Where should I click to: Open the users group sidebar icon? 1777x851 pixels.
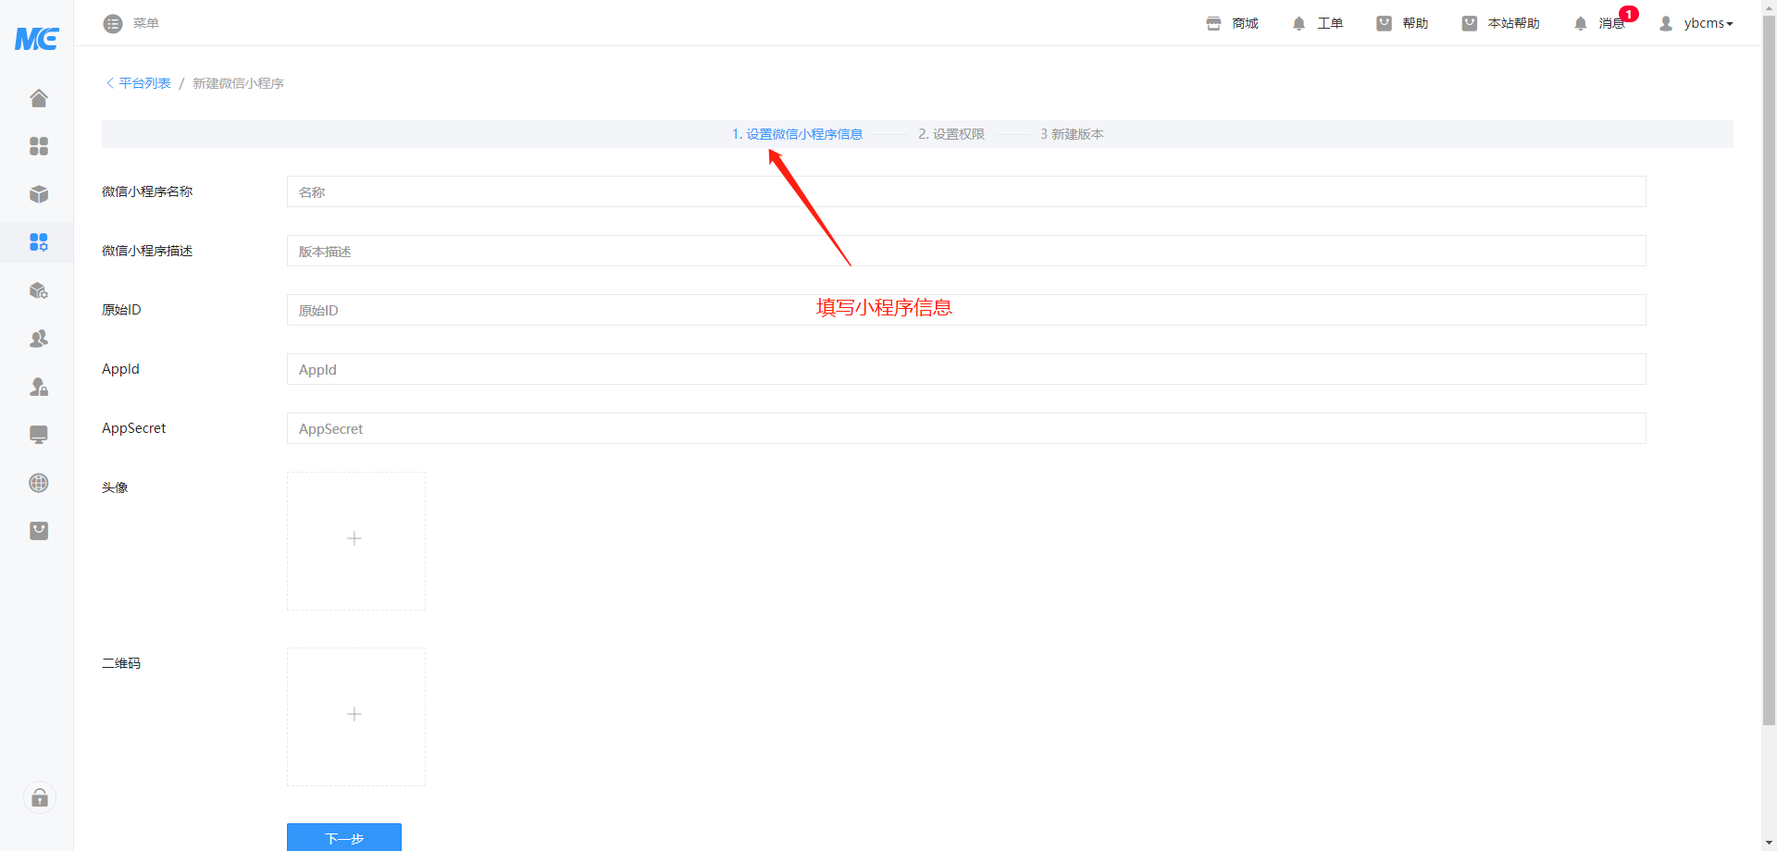pyautogui.click(x=39, y=339)
